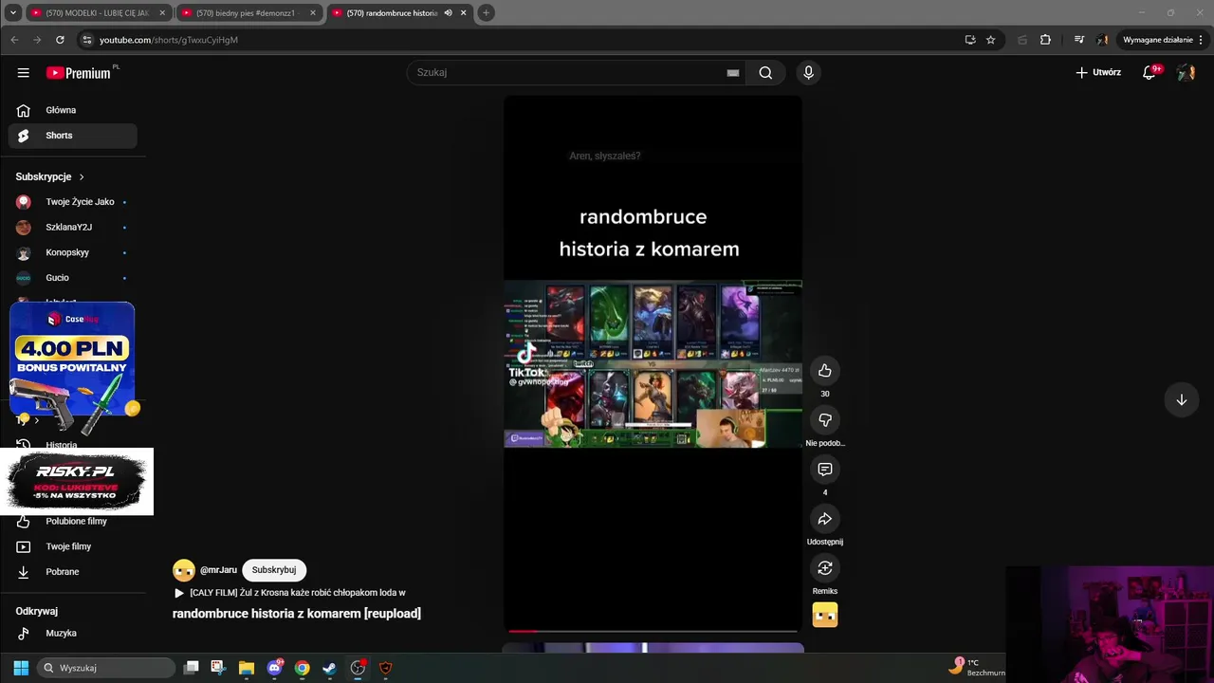Open Twoje filmy in the sidebar
1214x683 pixels.
73,546
